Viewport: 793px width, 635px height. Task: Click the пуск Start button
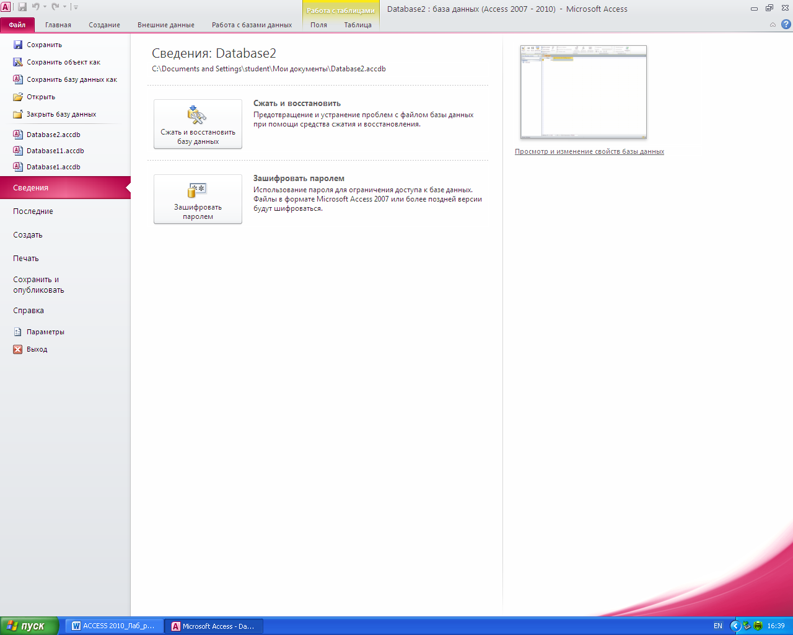pyautogui.click(x=29, y=626)
